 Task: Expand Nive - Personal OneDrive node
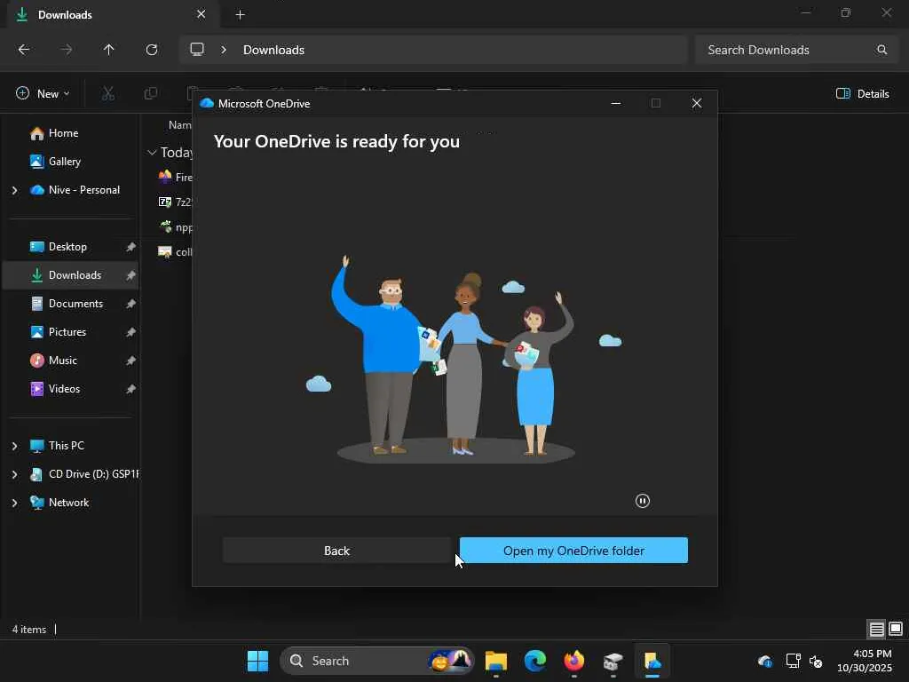tap(14, 190)
